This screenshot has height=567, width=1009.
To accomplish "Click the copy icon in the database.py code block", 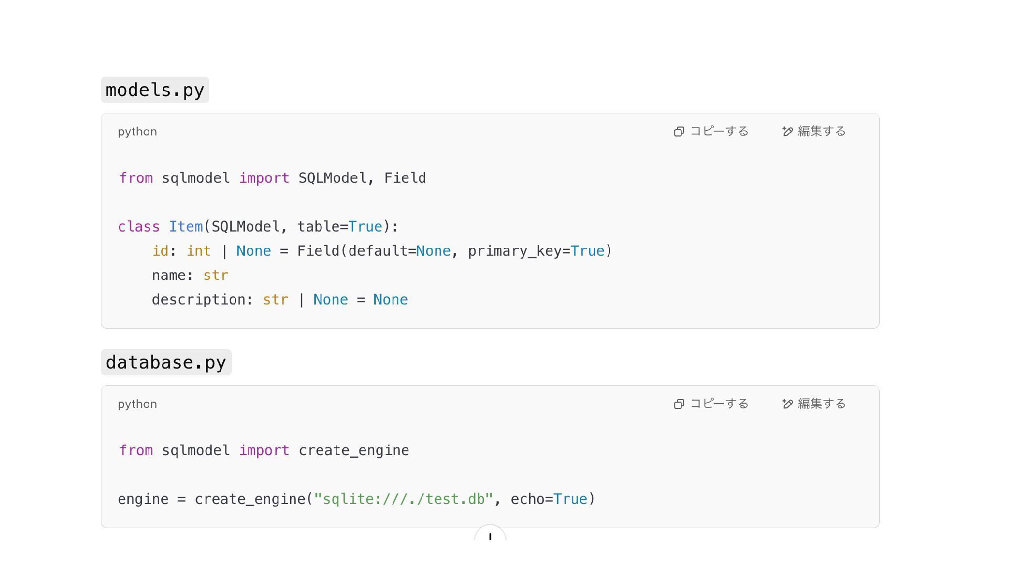I will click(x=679, y=404).
